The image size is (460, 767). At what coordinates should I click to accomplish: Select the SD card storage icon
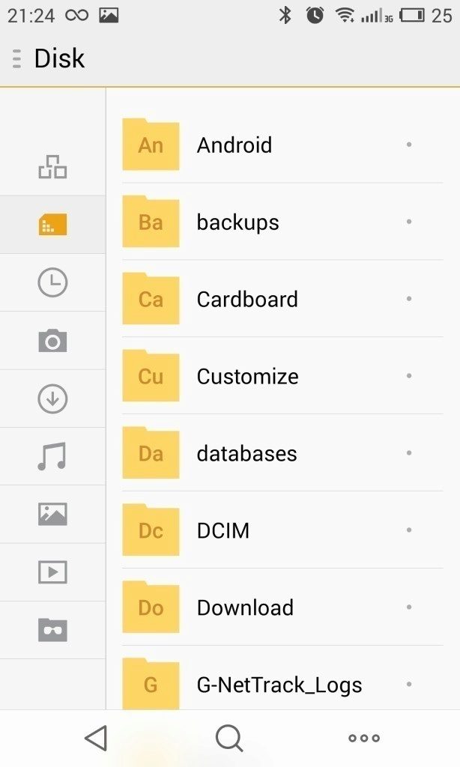(52, 224)
